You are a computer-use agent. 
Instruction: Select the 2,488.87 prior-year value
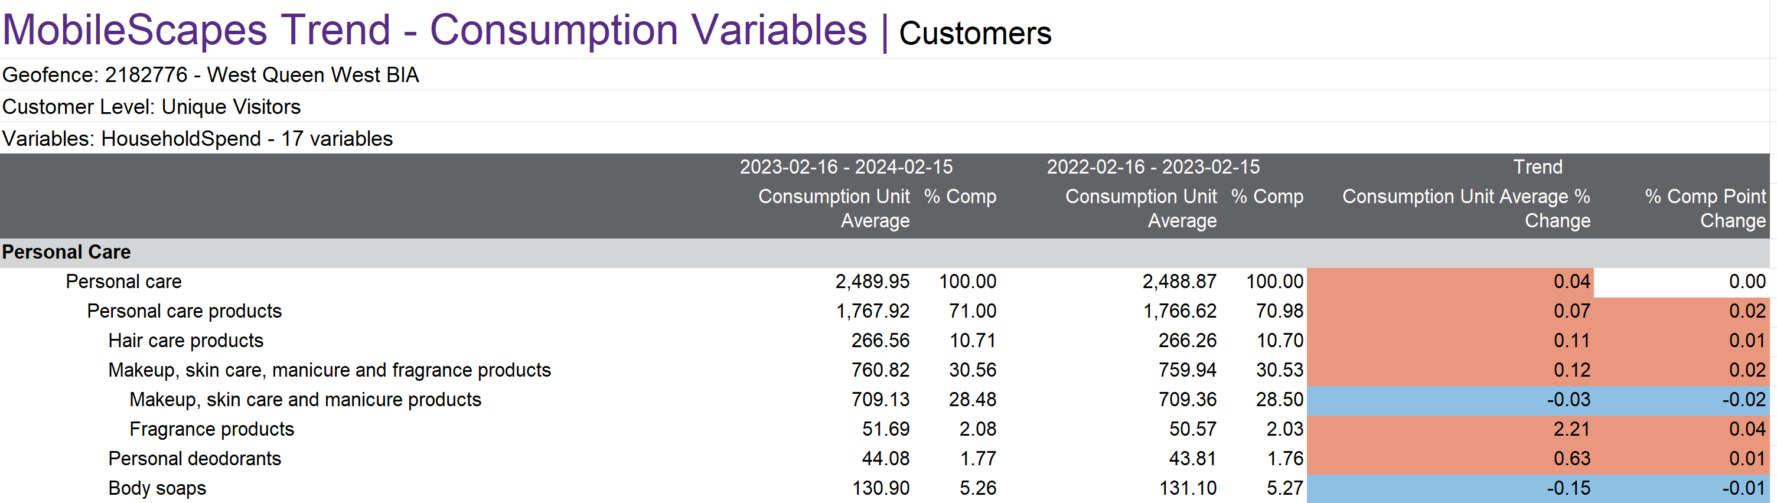tap(1179, 282)
